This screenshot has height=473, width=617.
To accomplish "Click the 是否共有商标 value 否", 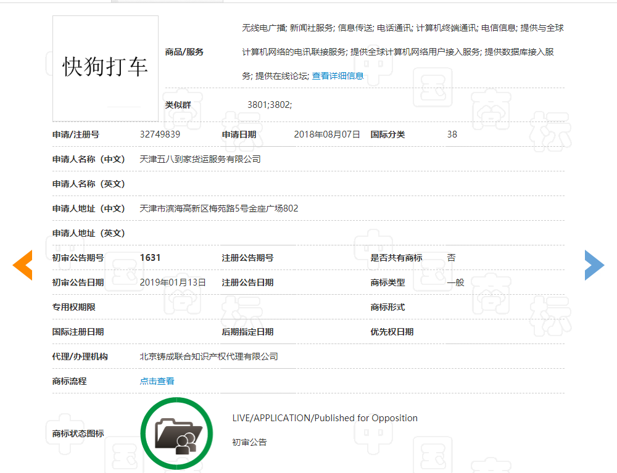I will coord(451,257).
